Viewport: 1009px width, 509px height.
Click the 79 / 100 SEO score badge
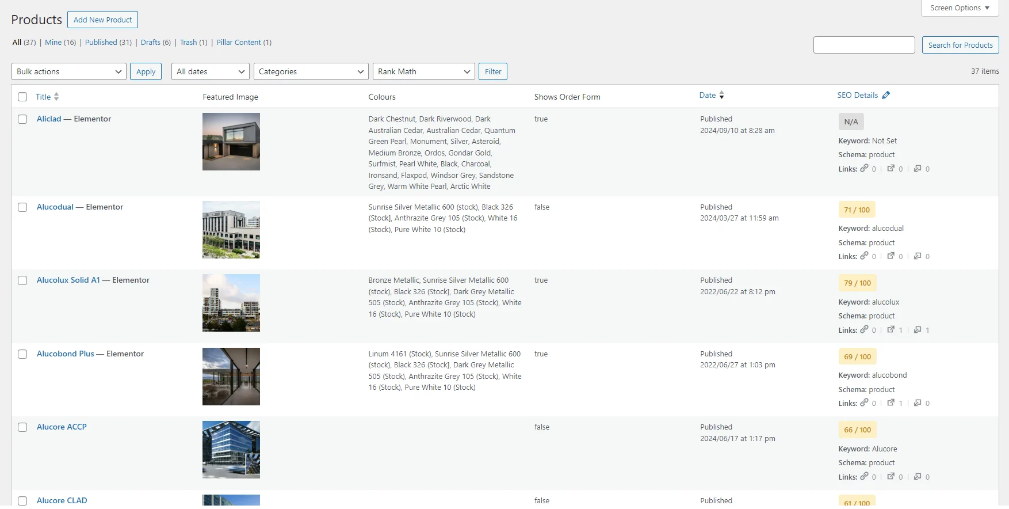(x=857, y=283)
